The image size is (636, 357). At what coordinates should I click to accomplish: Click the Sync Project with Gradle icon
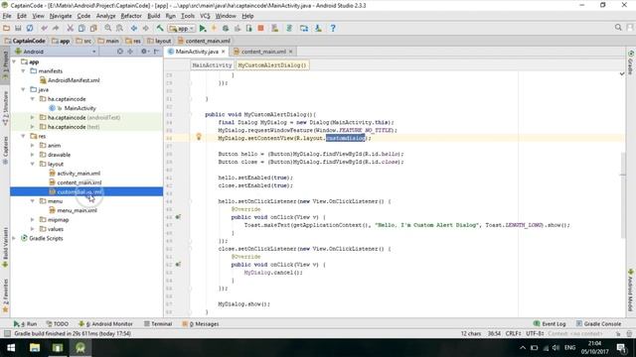[289, 29]
